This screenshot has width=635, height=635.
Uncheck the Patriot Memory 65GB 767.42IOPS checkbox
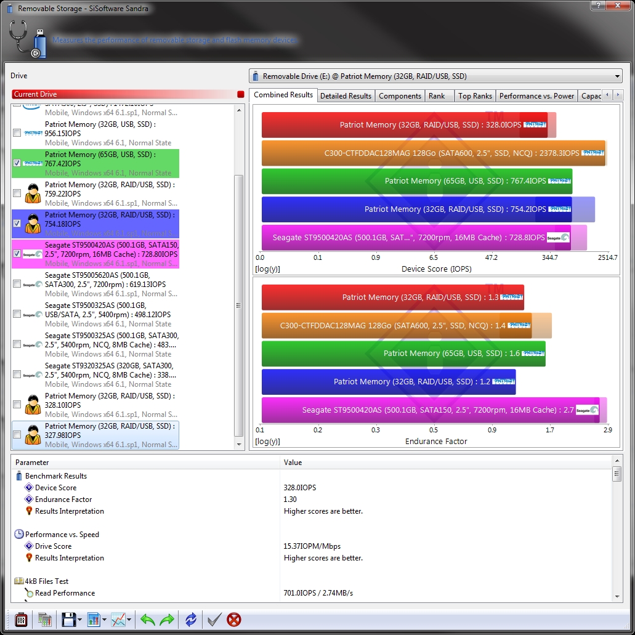pyautogui.click(x=17, y=163)
